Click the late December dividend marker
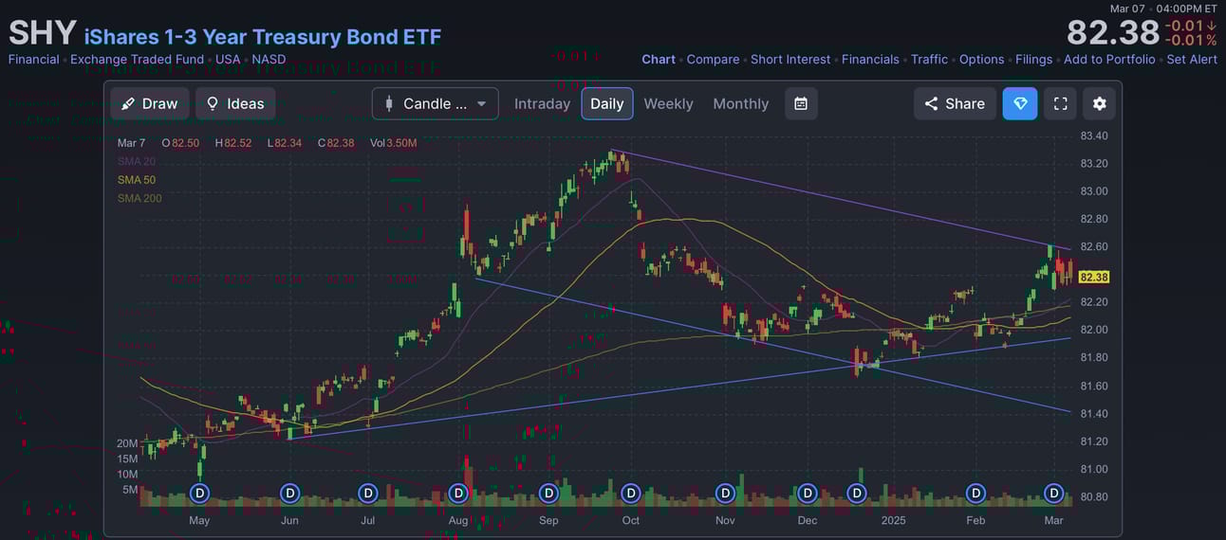Viewport: 1226px width, 540px height. click(857, 494)
